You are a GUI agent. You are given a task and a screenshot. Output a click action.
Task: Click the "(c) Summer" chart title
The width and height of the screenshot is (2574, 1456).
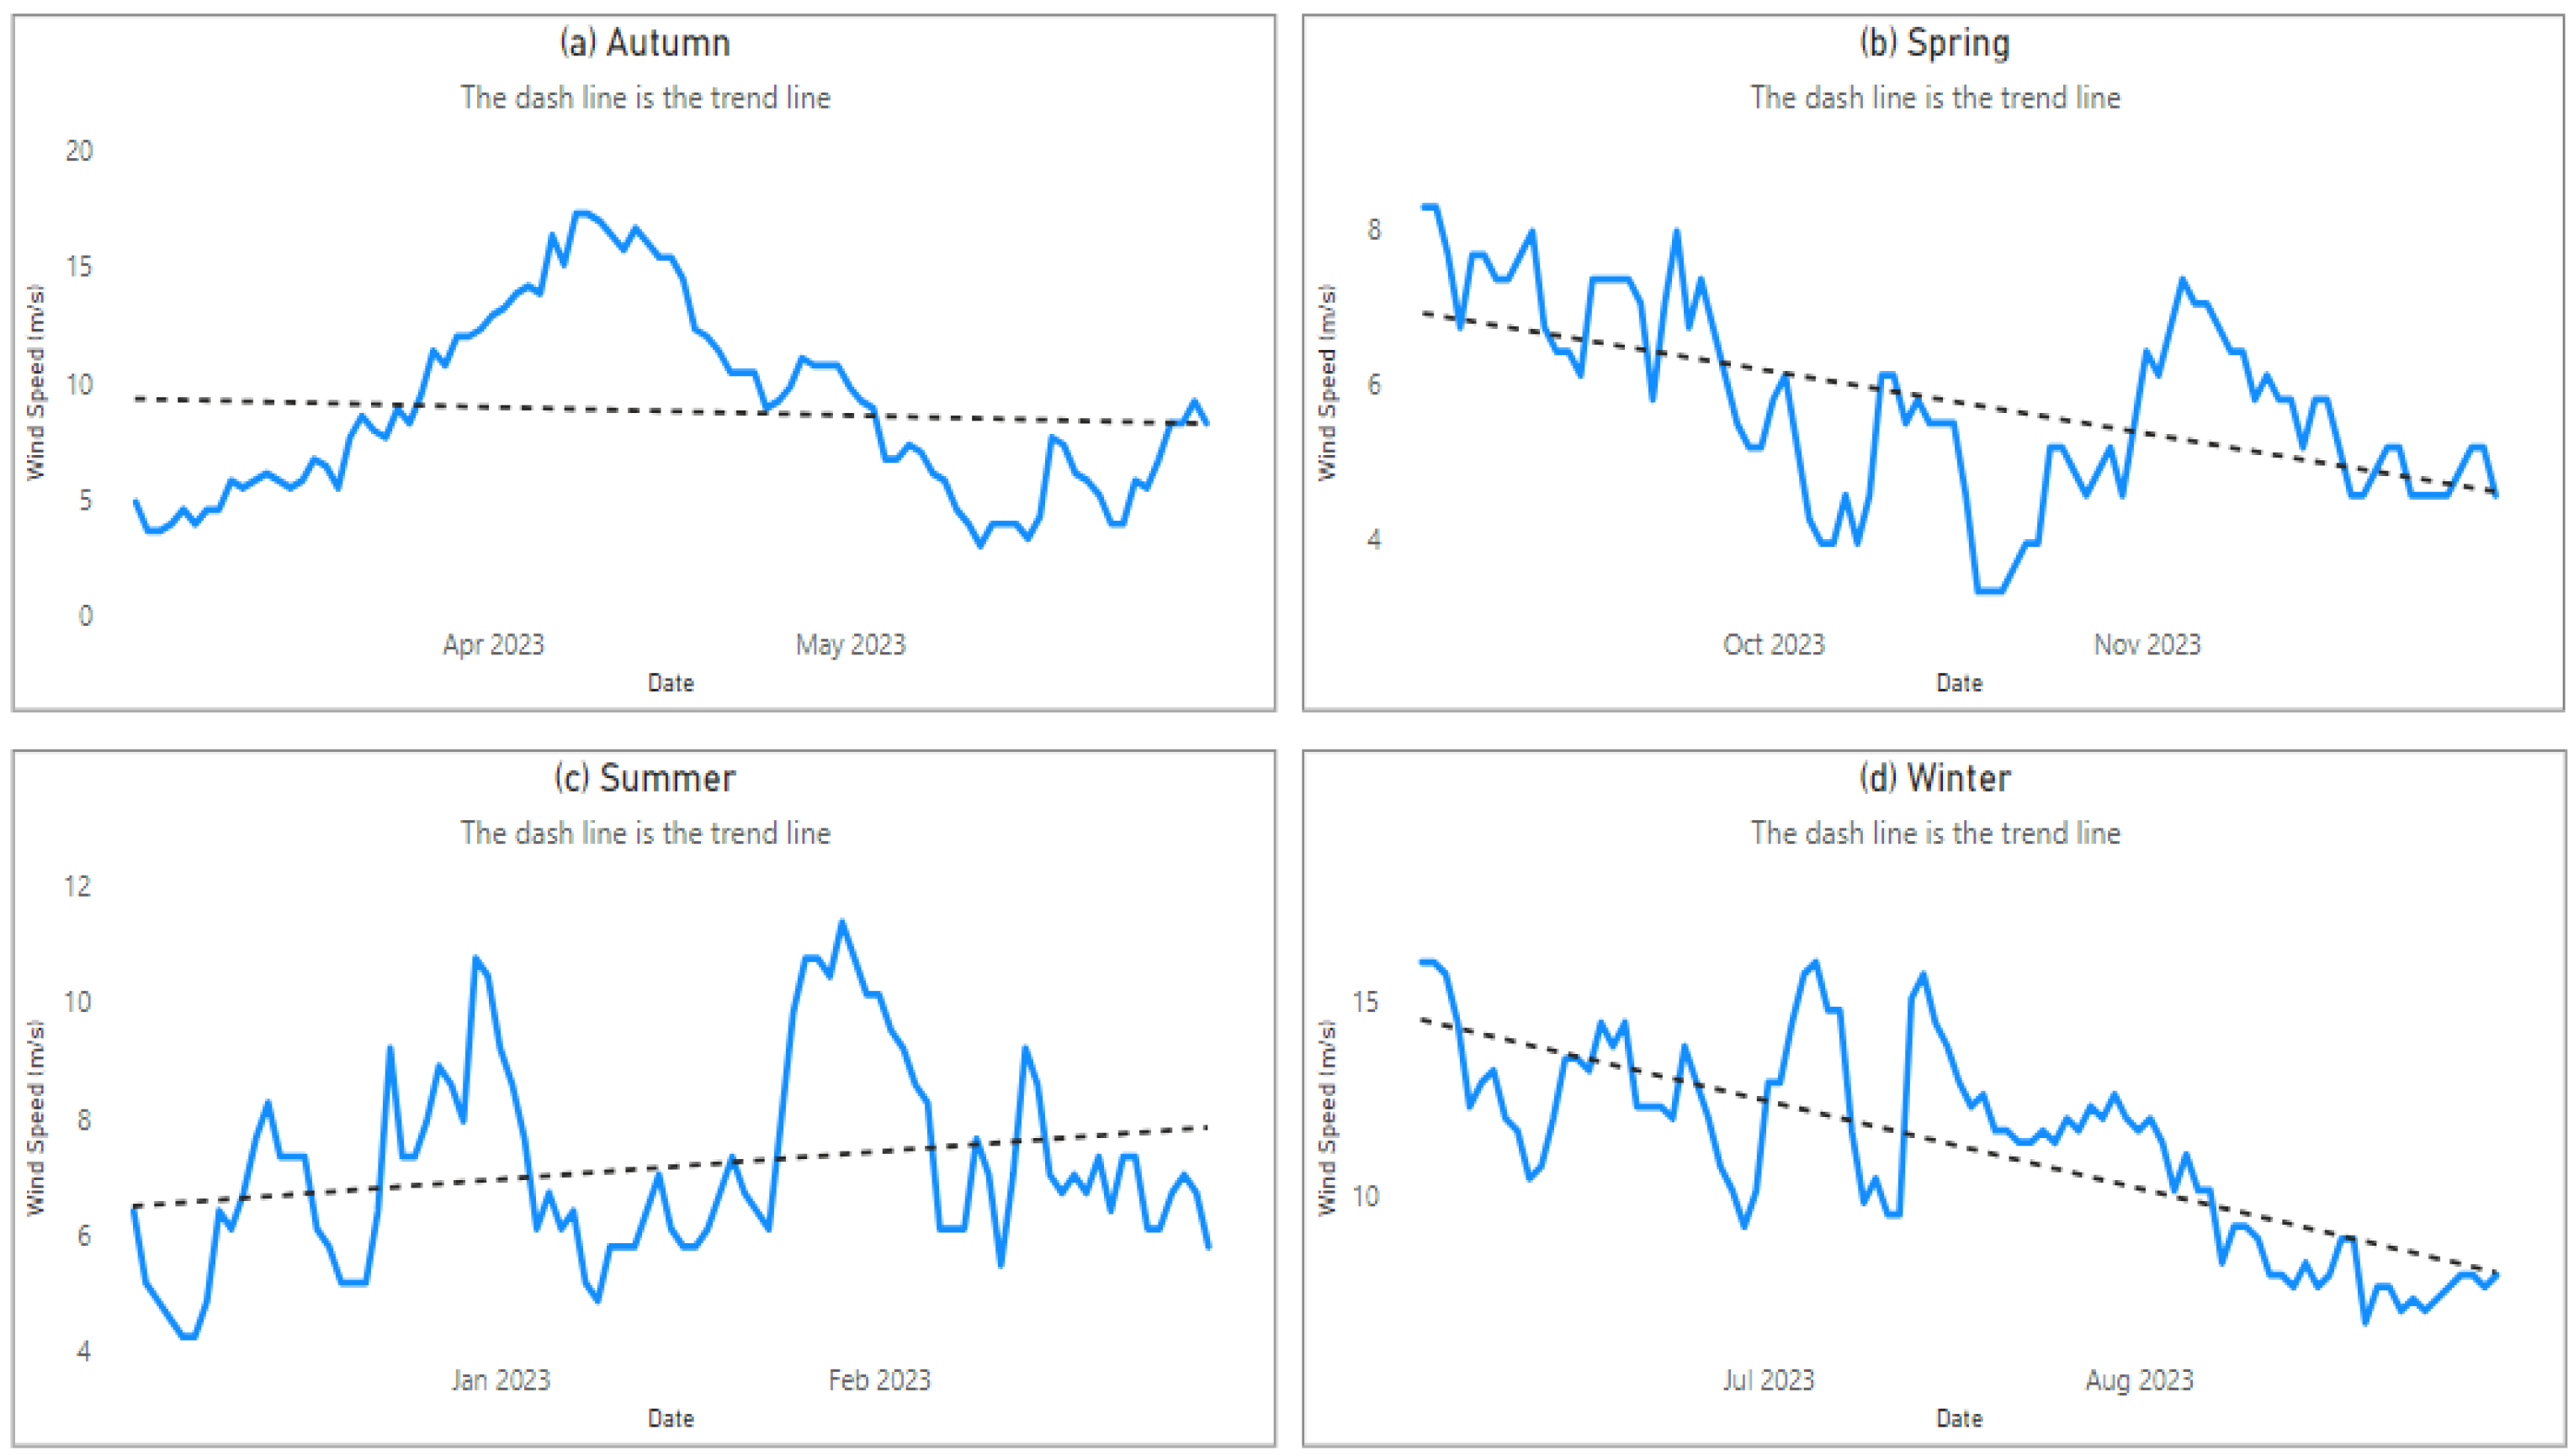pyautogui.click(x=645, y=778)
